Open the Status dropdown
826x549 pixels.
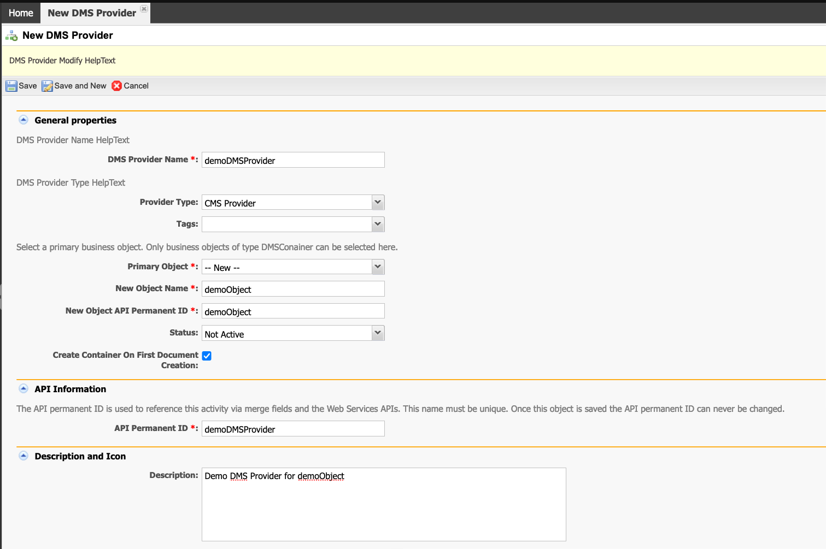(x=378, y=333)
